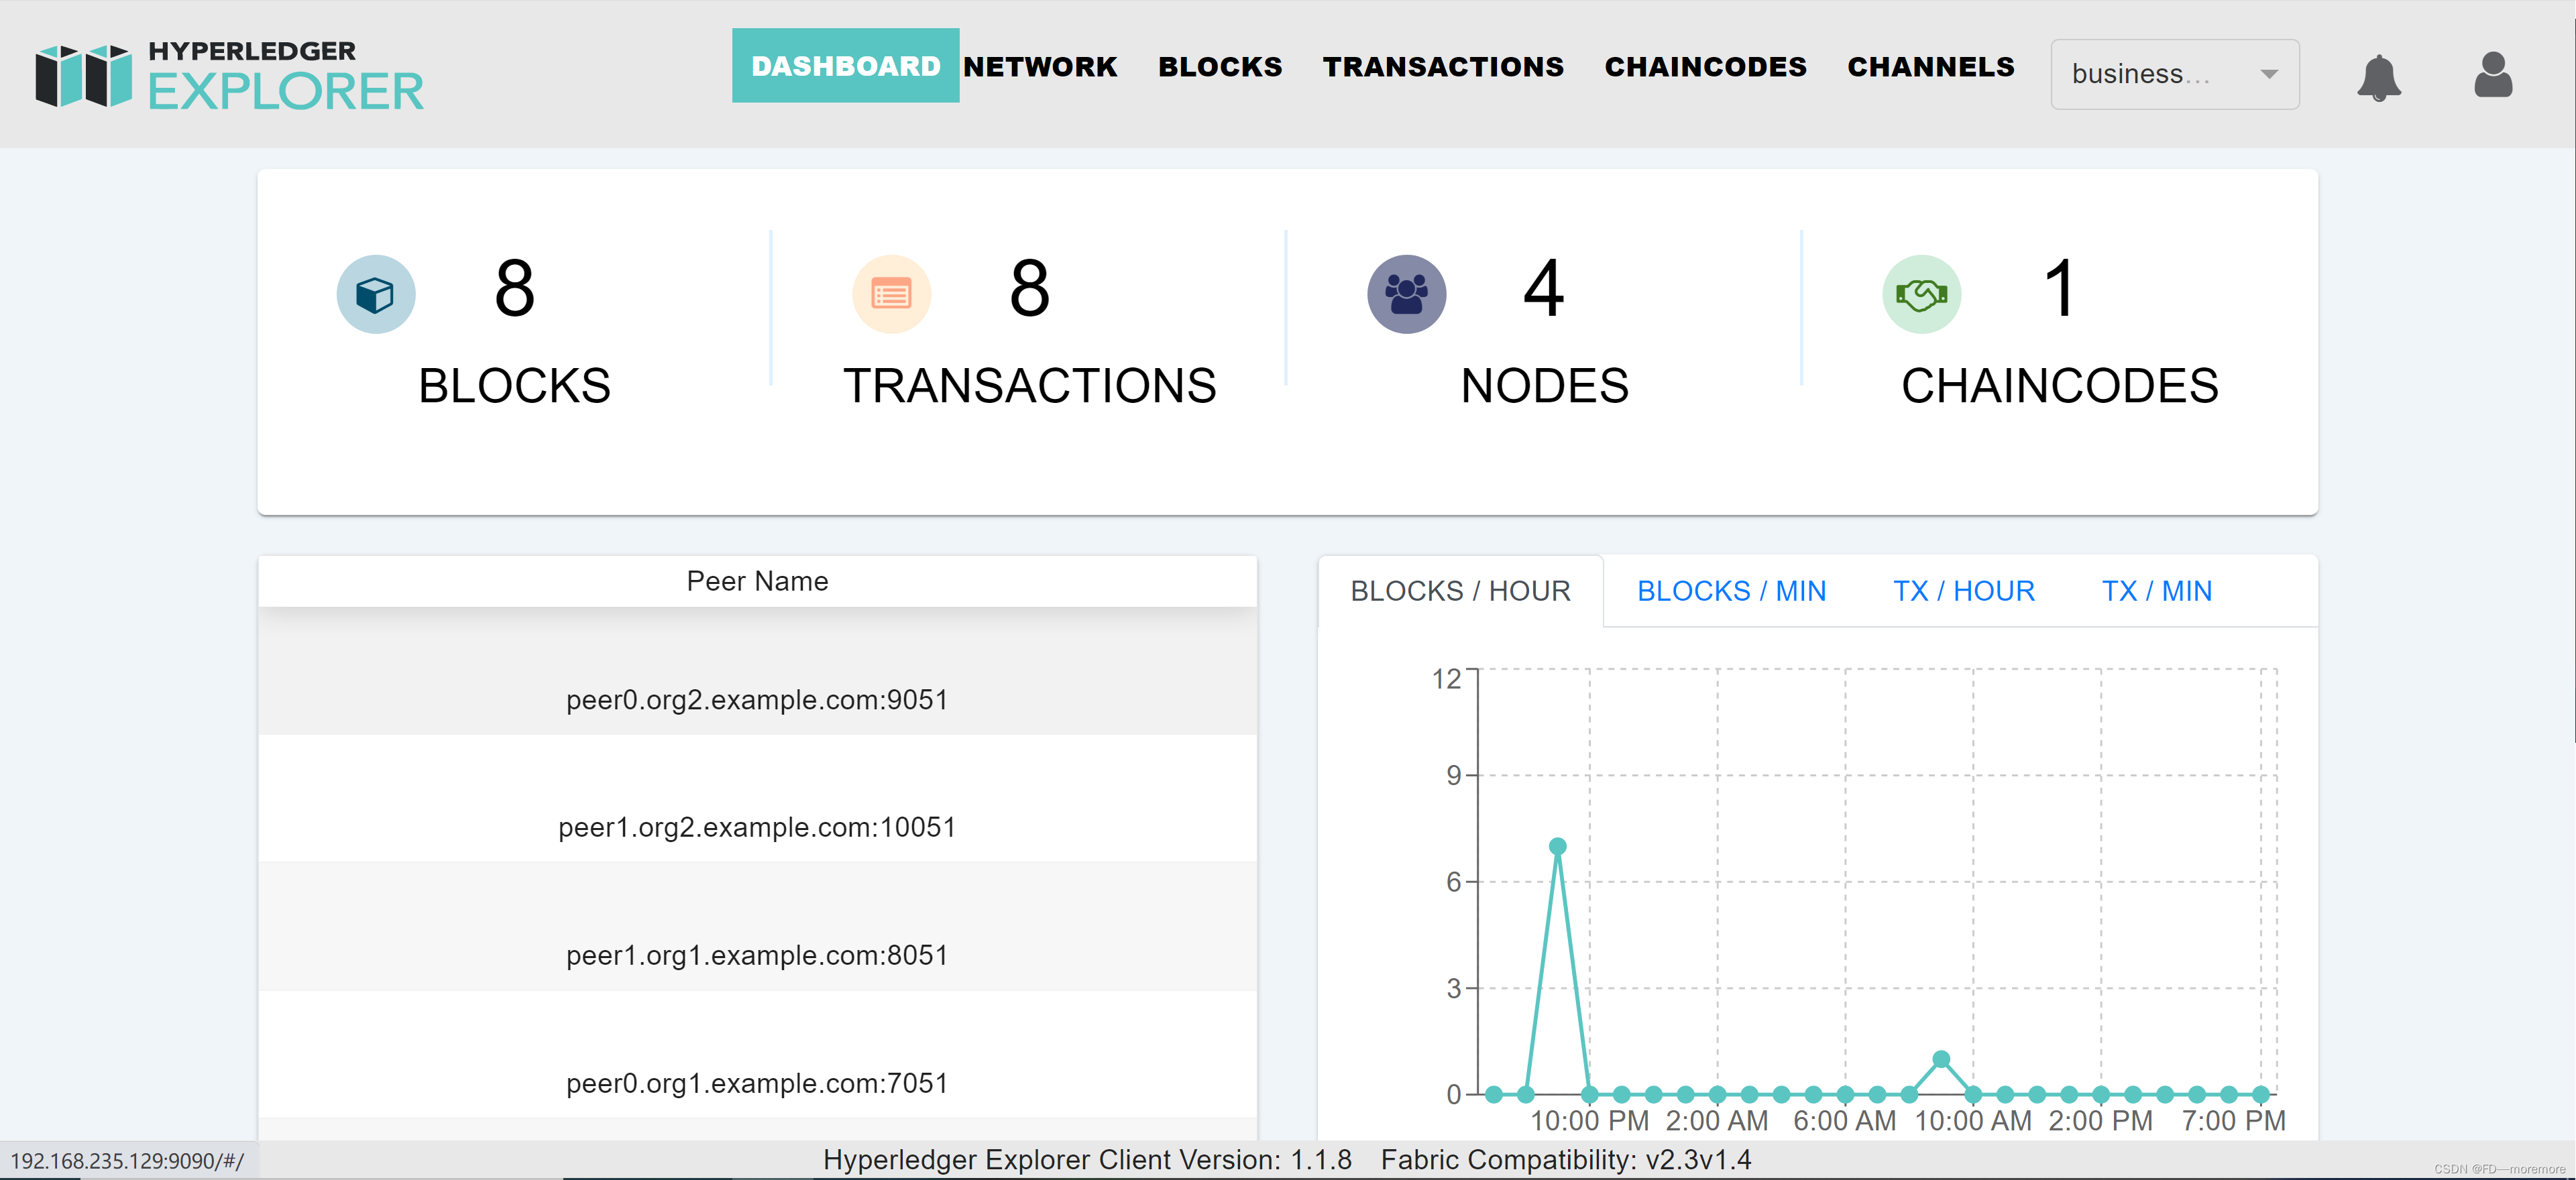Navigate to Chaincodes
The height and width of the screenshot is (1180, 2576).
pyautogui.click(x=1705, y=67)
